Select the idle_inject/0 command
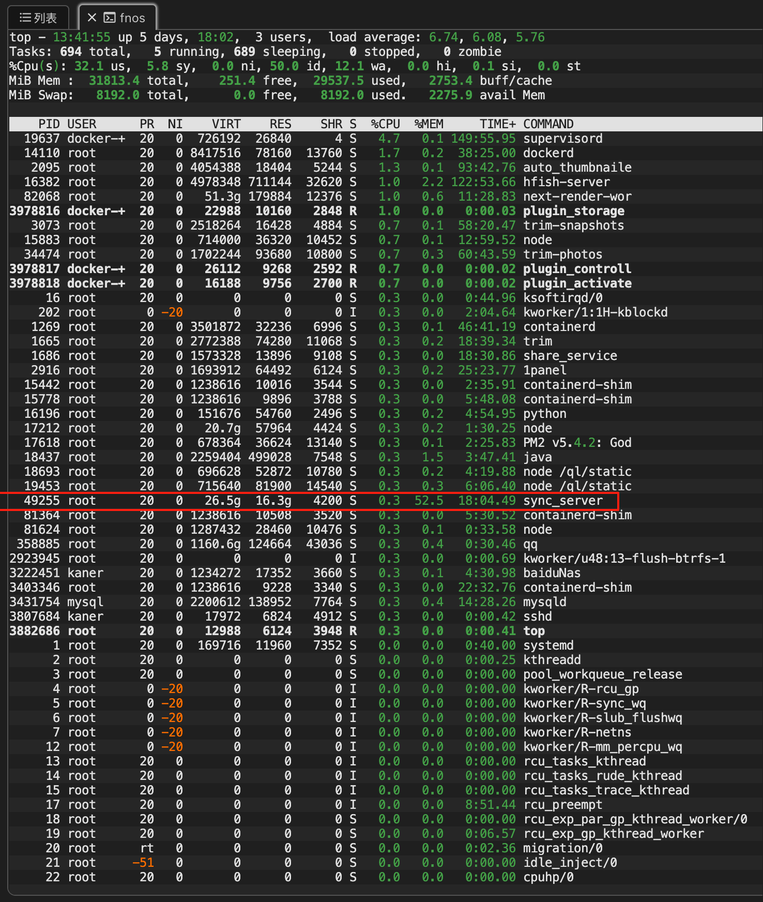Image resolution: width=763 pixels, height=902 pixels. click(x=570, y=863)
